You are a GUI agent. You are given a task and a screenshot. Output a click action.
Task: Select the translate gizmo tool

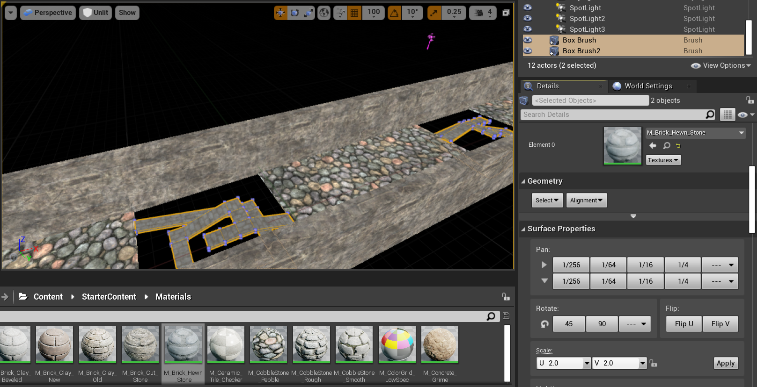(x=280, y=13)
